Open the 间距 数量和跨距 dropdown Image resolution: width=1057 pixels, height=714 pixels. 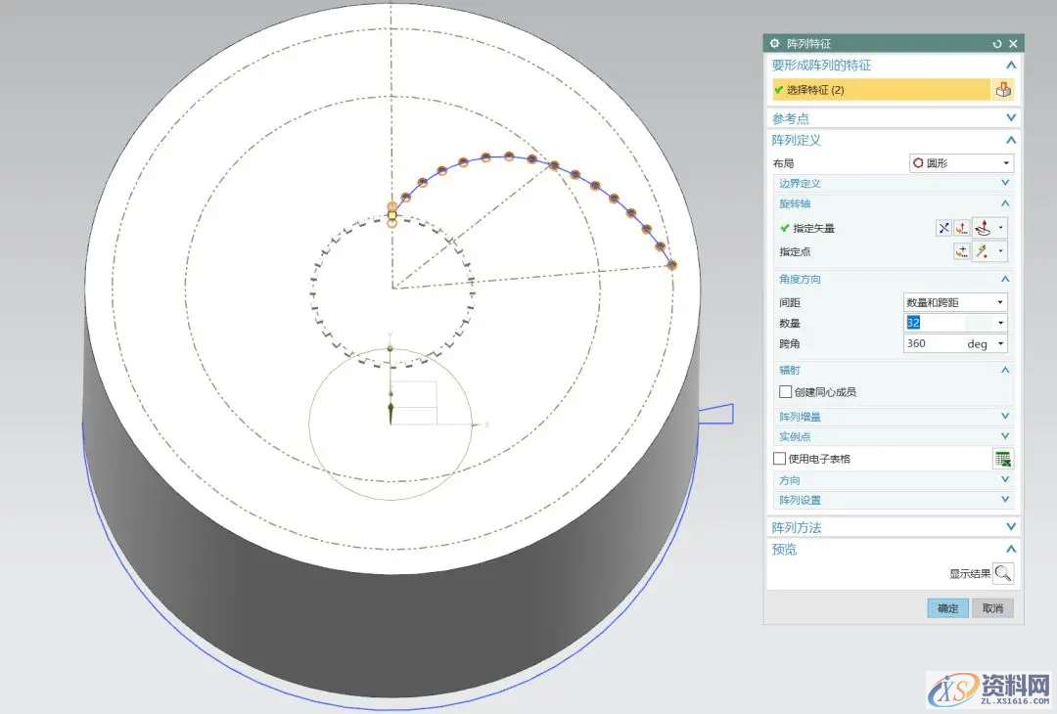click(954, 303)
